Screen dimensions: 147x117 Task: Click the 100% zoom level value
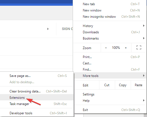(116, 48)
